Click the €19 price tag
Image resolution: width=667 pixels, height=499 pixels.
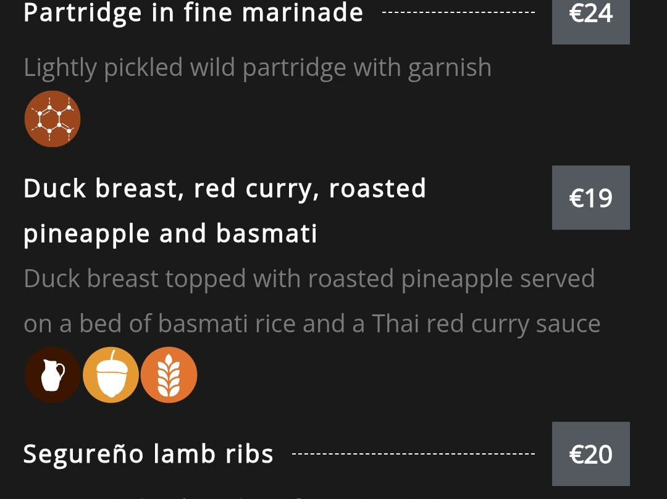coord(590,198)
